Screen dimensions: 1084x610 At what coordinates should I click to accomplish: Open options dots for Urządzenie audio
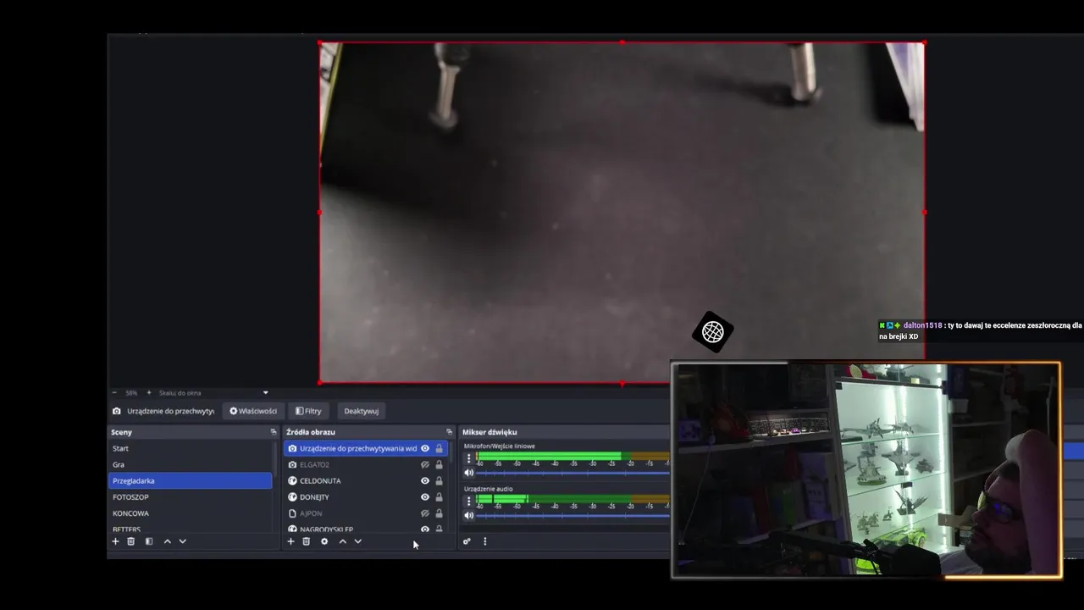[469, 501]
